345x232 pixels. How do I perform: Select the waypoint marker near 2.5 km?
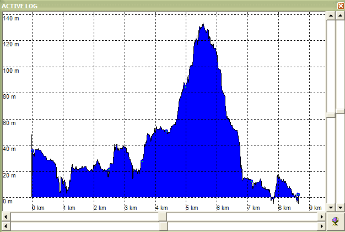(x=109, y=170)
